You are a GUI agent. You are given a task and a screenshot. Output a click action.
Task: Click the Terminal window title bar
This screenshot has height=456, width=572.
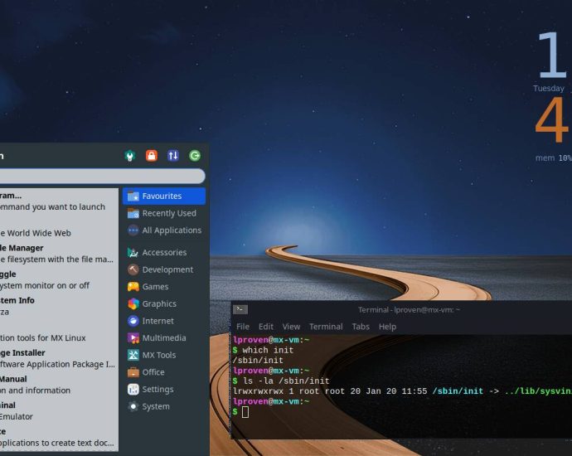(401, 310)
